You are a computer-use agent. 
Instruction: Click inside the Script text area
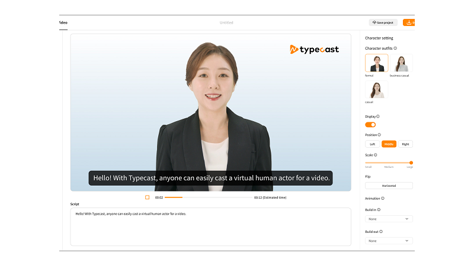pyautogui.click(x=211, y=227)
